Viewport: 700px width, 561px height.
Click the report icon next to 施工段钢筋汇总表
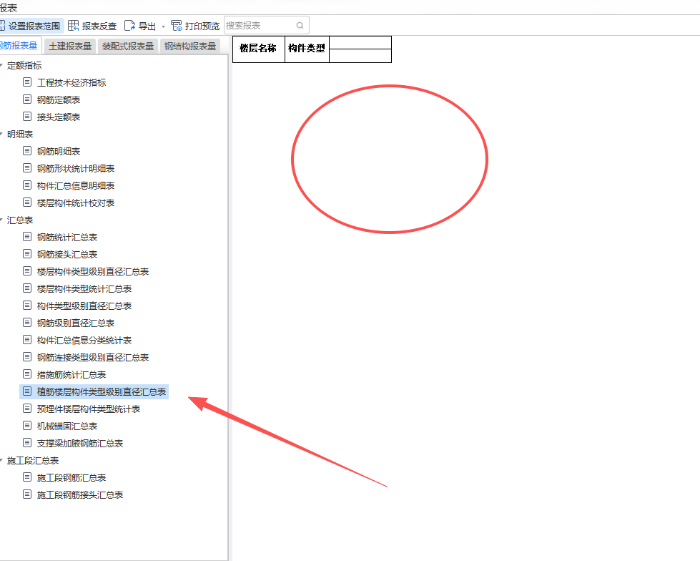(x=27, y=477)
